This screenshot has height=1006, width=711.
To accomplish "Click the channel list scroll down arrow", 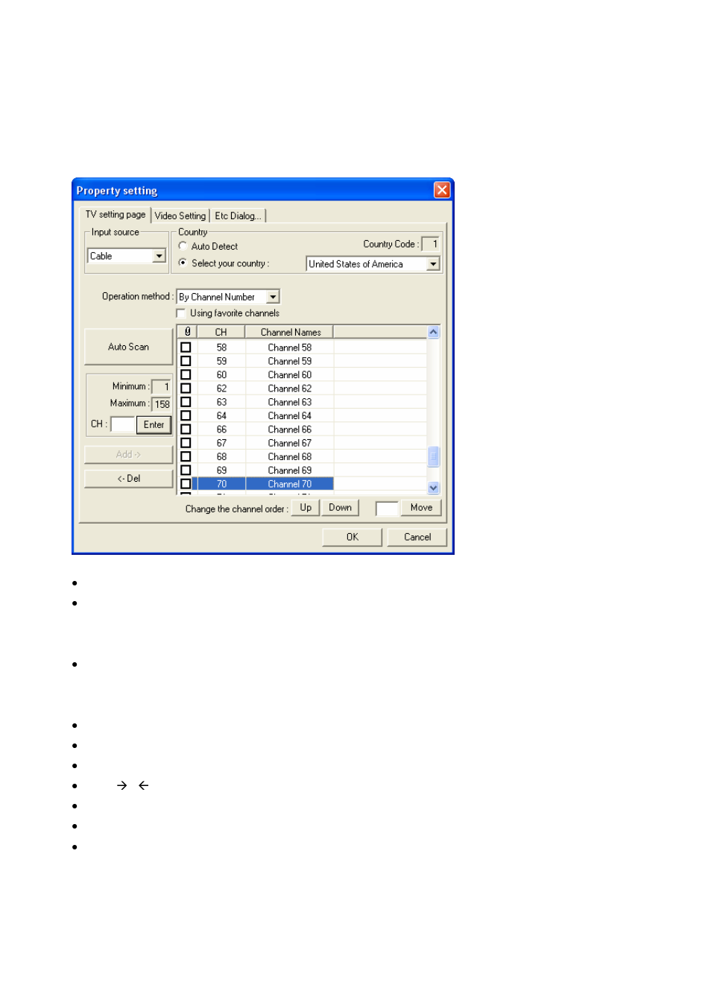I will (434, 488).
